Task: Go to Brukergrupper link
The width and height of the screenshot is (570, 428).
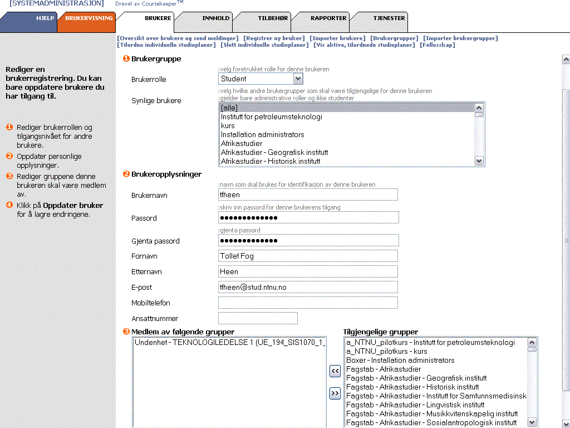Action: (394, 38)
